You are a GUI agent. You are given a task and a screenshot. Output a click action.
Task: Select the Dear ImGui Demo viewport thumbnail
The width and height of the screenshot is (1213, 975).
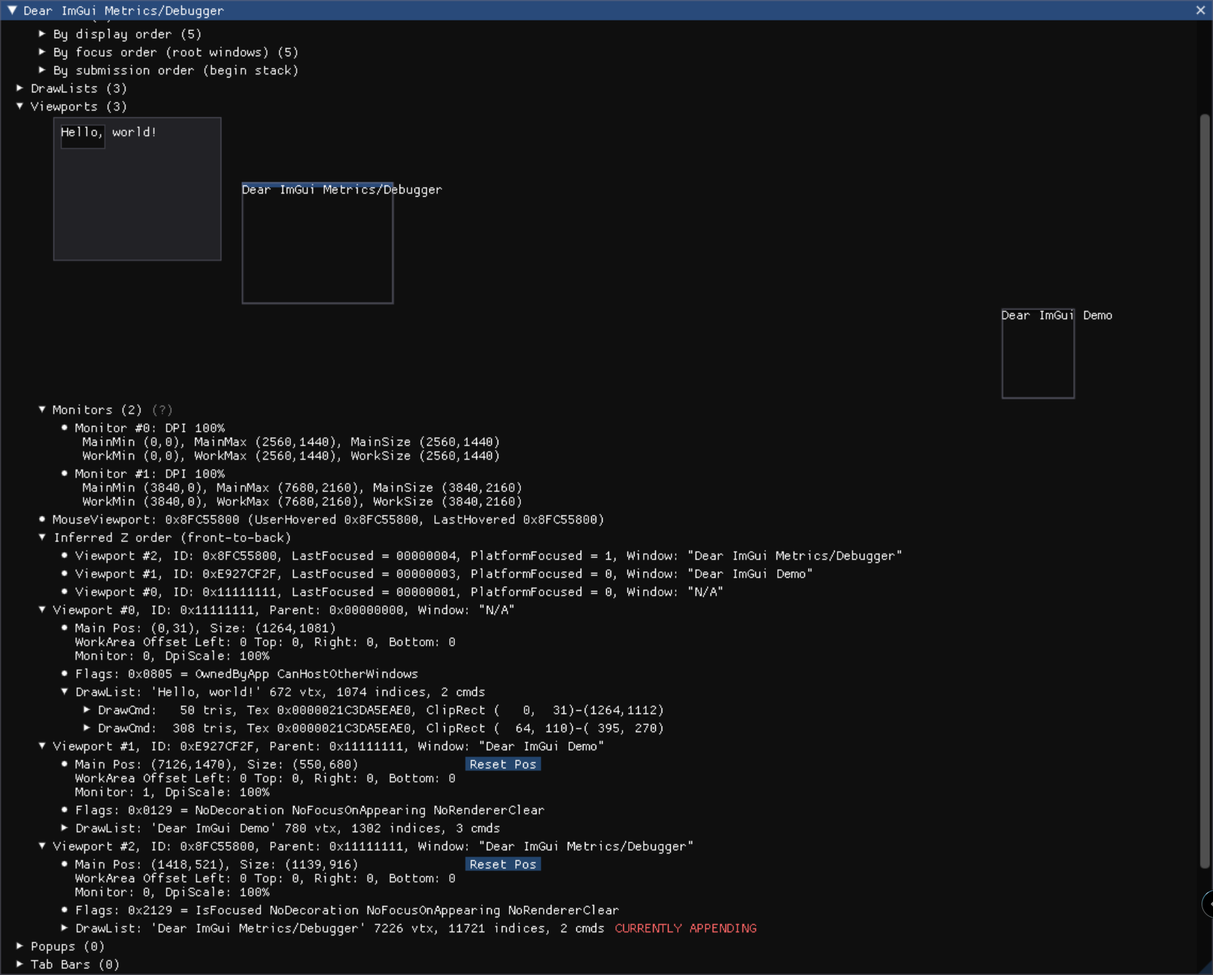coord(1038,353)
